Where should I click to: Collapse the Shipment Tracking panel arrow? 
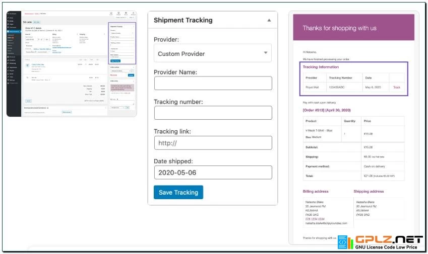point(269,20)
